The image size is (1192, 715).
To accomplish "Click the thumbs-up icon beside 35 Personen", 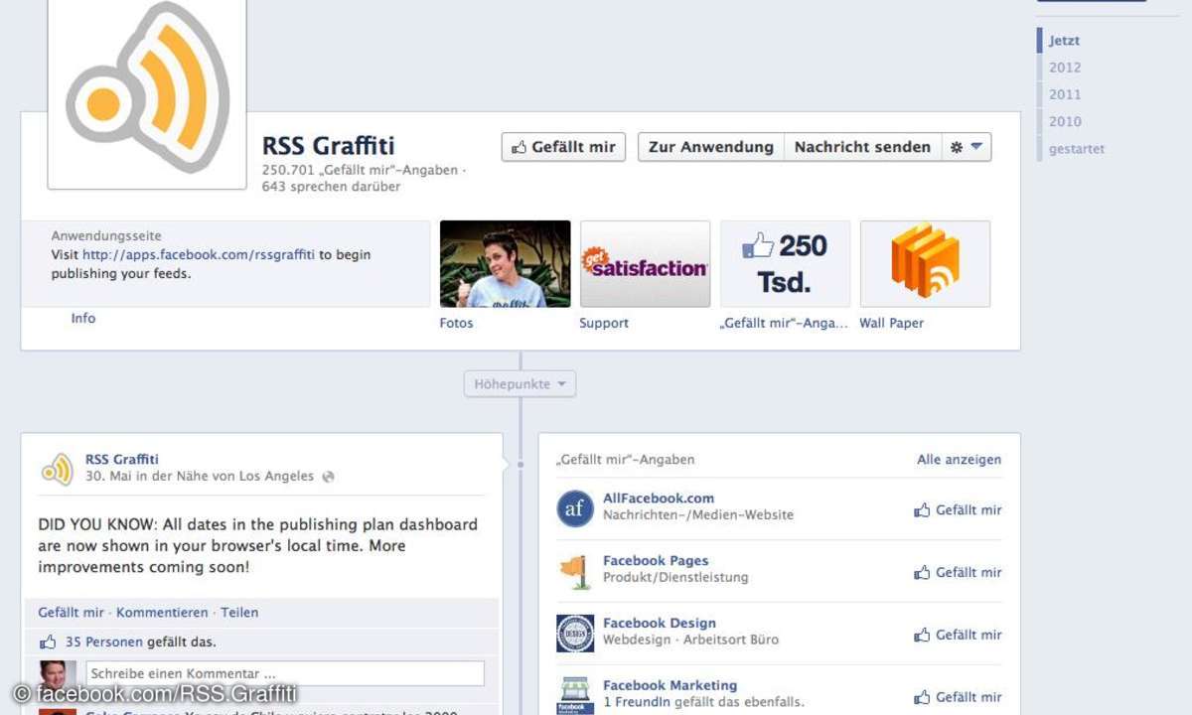I will (x=49, y=643).
